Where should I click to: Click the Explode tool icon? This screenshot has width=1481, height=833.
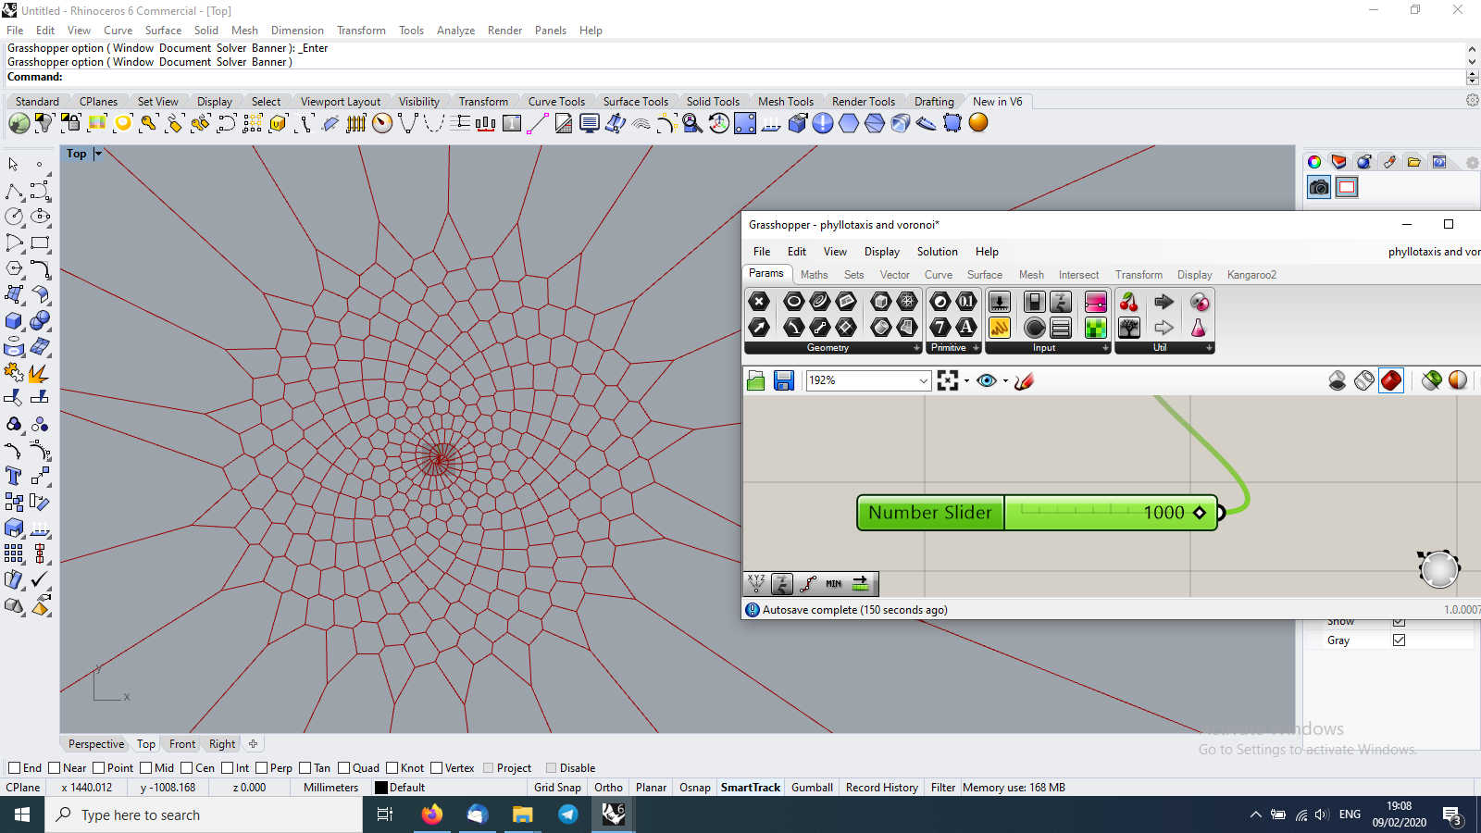tap(40, 372)
